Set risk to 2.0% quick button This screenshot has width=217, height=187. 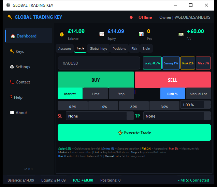[134, 106]
